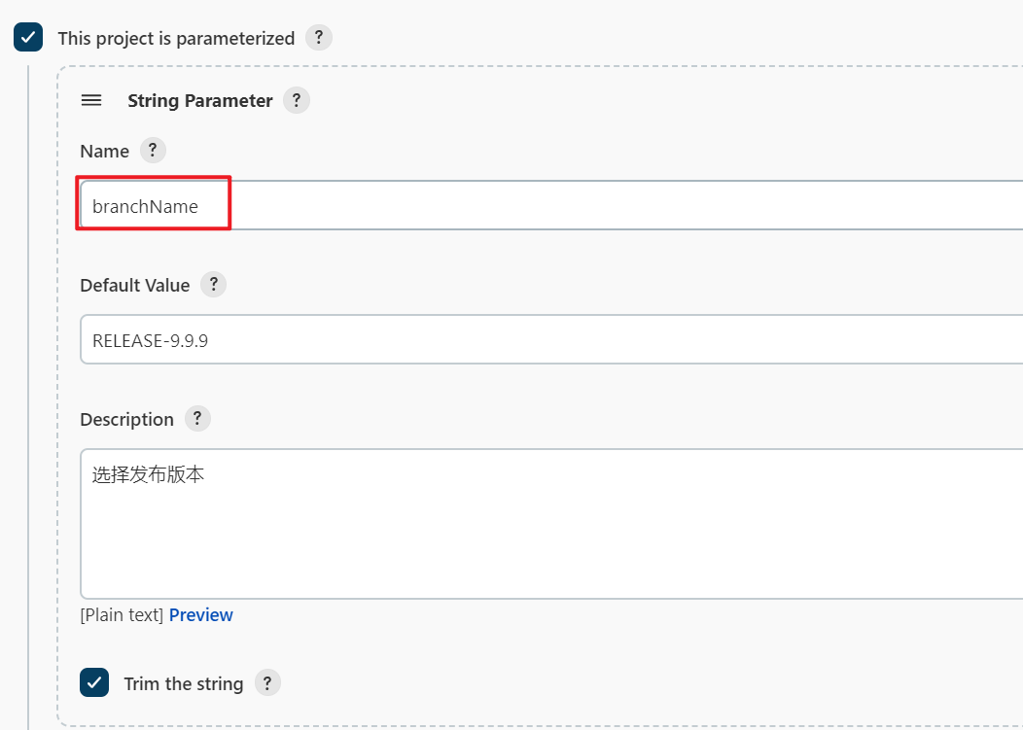This screenshot has width=1023, height=730.
Task: Click into the Description text area
Action: tap(551, 523)
